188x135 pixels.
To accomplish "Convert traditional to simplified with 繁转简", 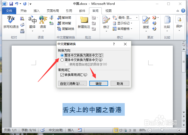I will 64,18.
